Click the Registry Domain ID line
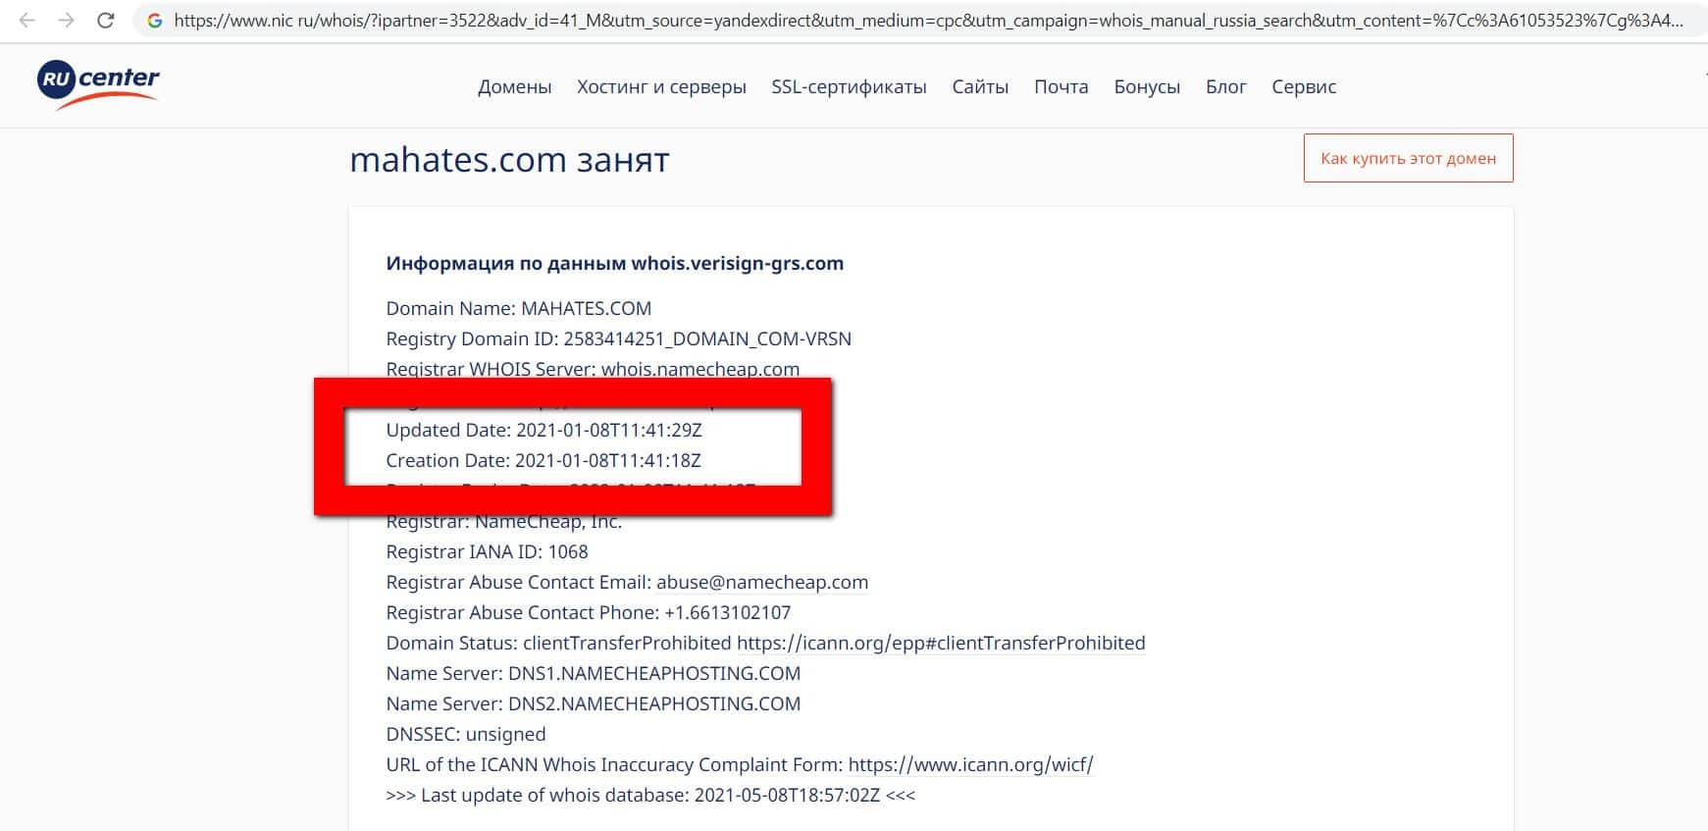Viewport: 1708px width, 831px height. (x=619, y=338)
